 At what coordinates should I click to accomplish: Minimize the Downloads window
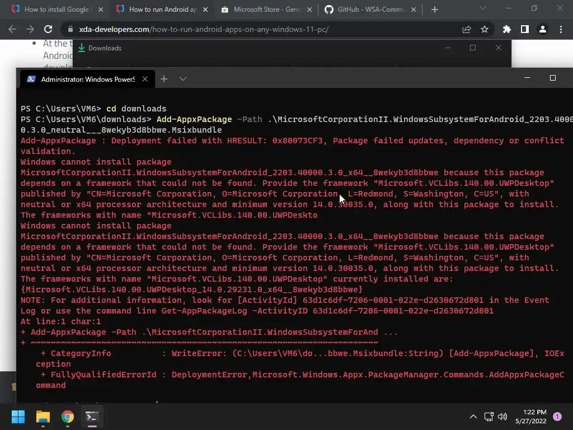[x=448, y=48]
